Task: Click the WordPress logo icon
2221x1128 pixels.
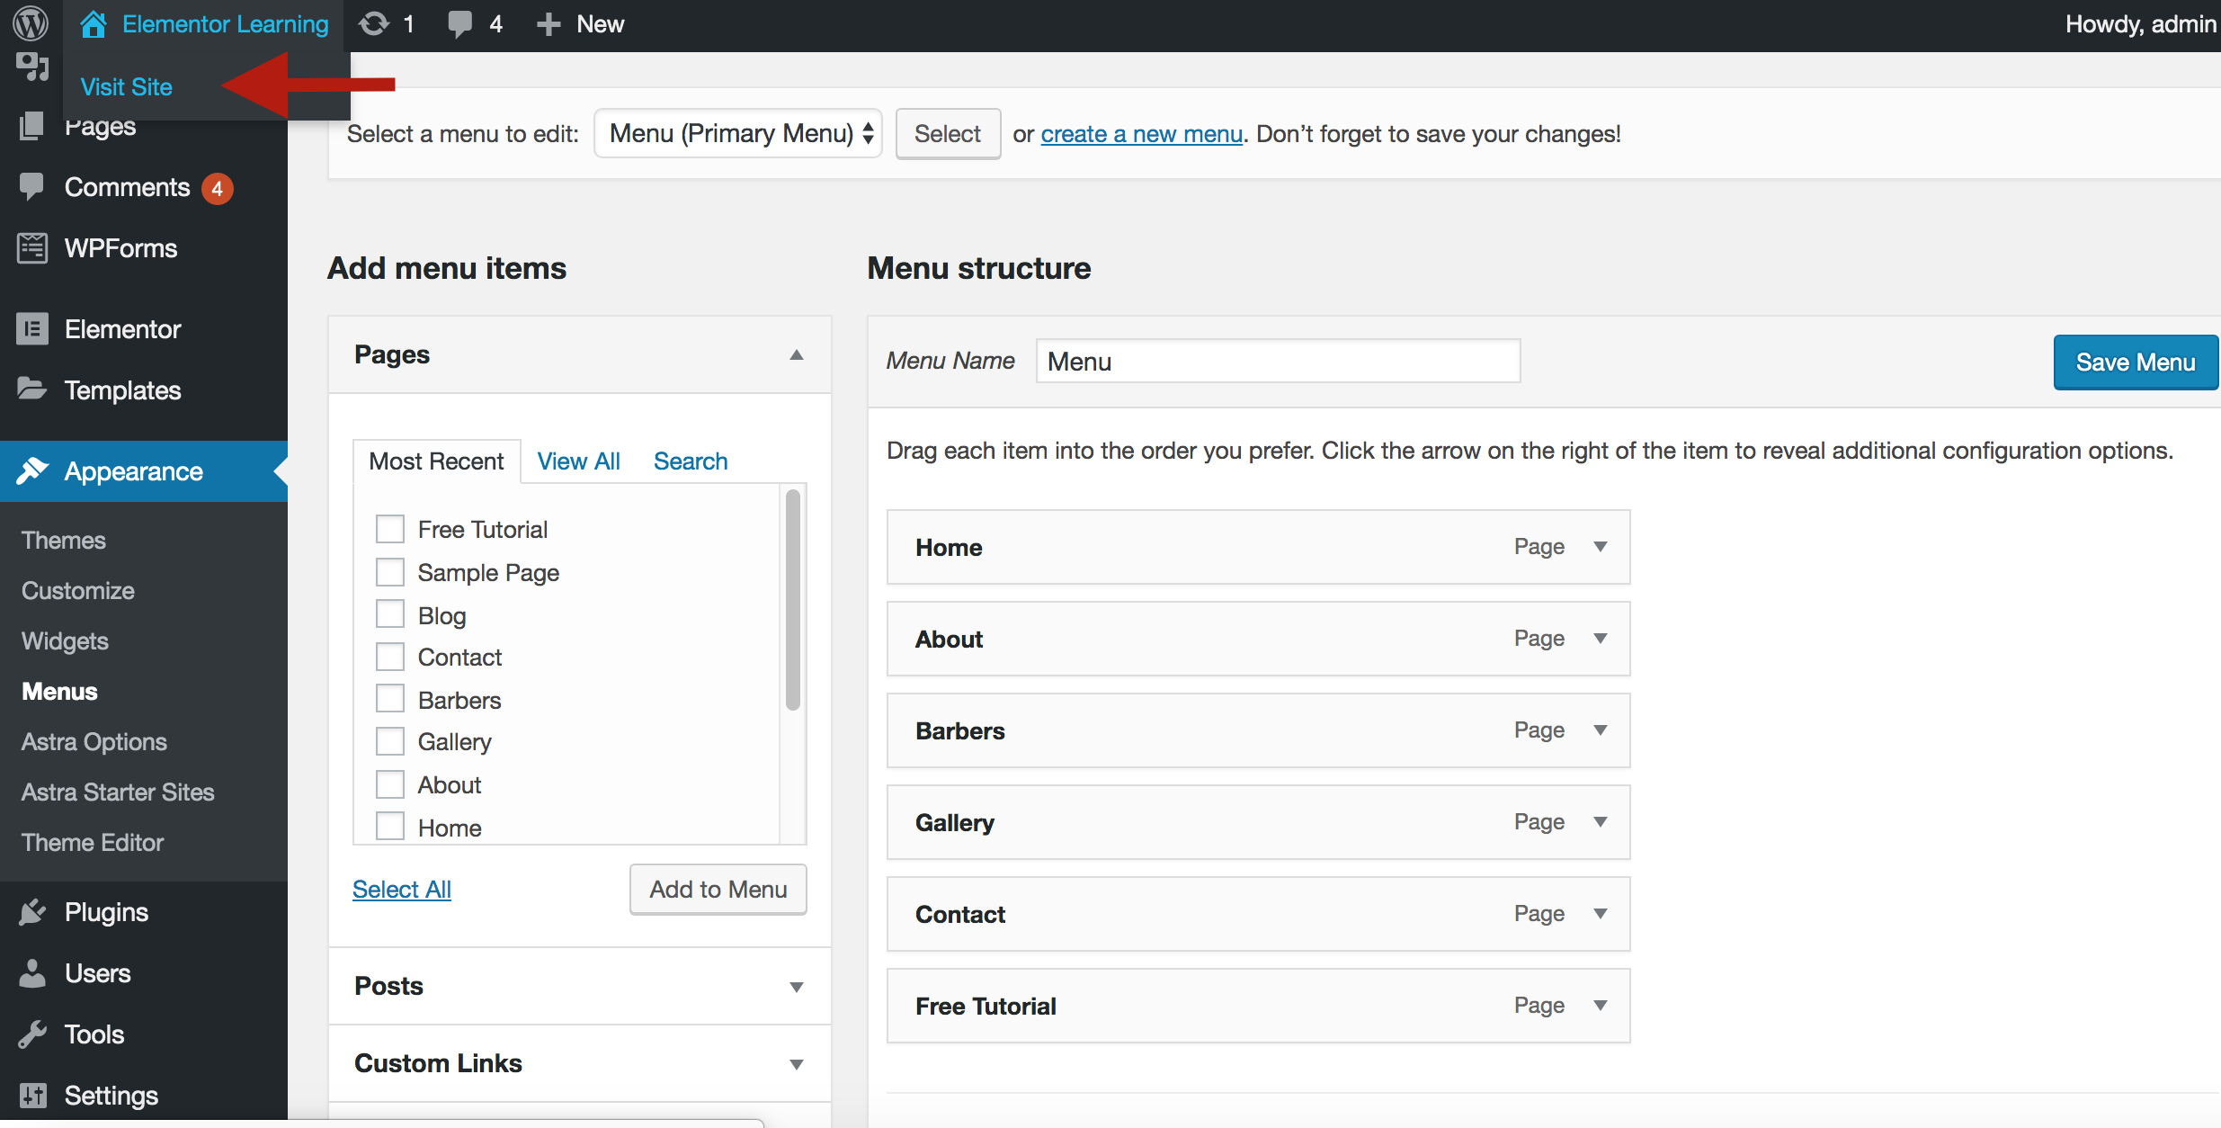Action: click(31, 23)
